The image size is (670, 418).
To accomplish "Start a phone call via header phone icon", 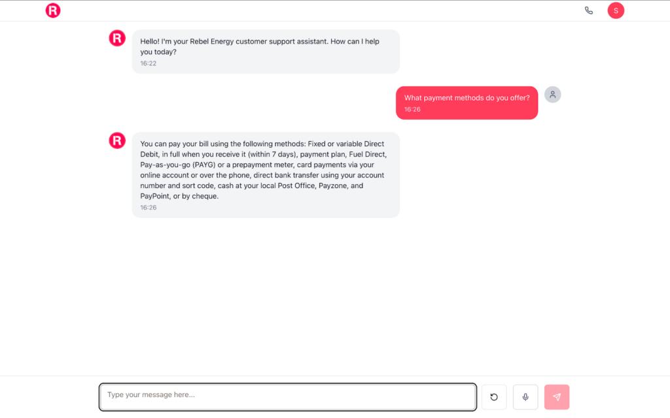I will coord(589,10).
